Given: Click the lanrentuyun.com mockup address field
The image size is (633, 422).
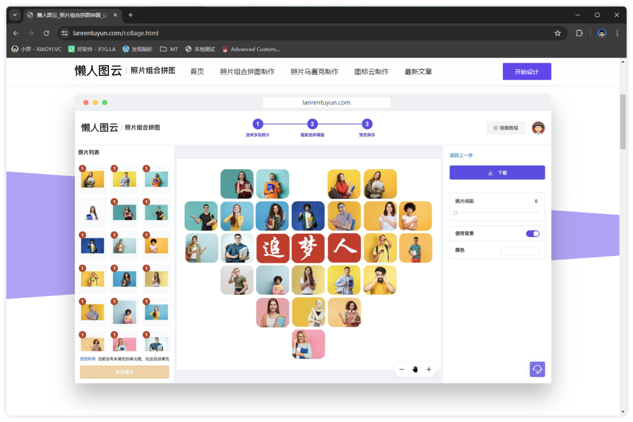Looking at the screenshot, I should pos(326,103).
